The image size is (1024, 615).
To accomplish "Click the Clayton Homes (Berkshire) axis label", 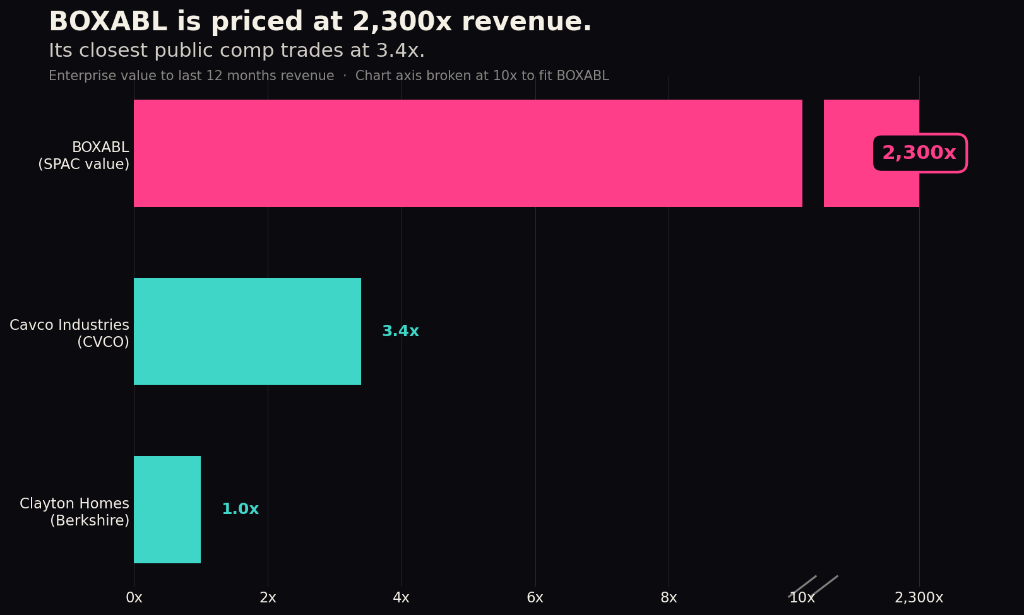I will 74,512.
